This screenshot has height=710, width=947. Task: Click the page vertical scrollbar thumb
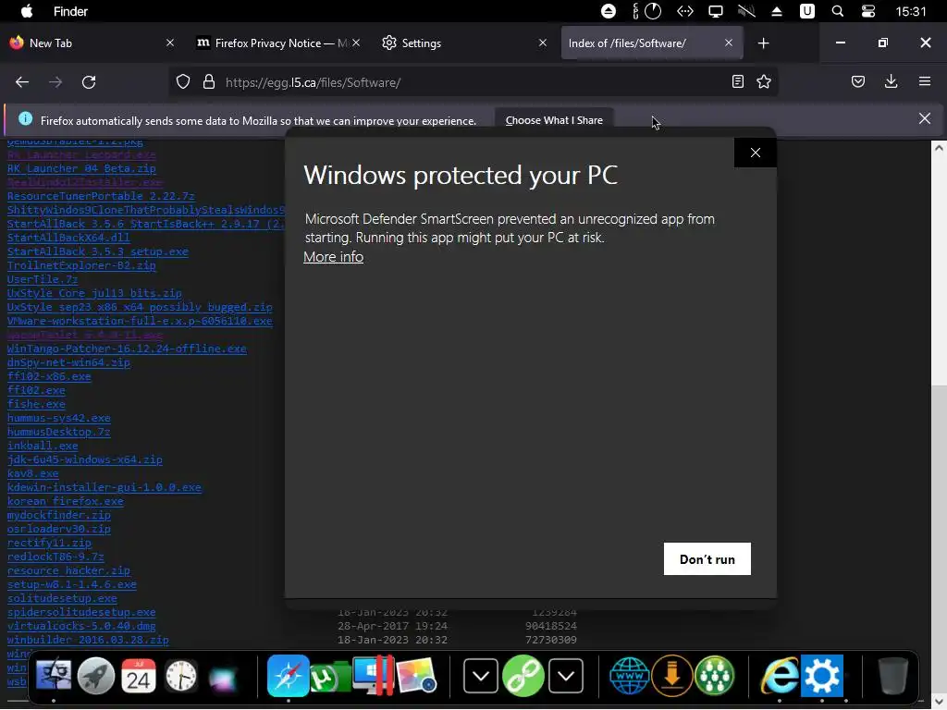coord(939,540)
